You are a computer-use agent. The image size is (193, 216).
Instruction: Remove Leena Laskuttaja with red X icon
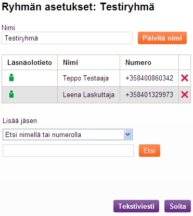tap(185, 95)
